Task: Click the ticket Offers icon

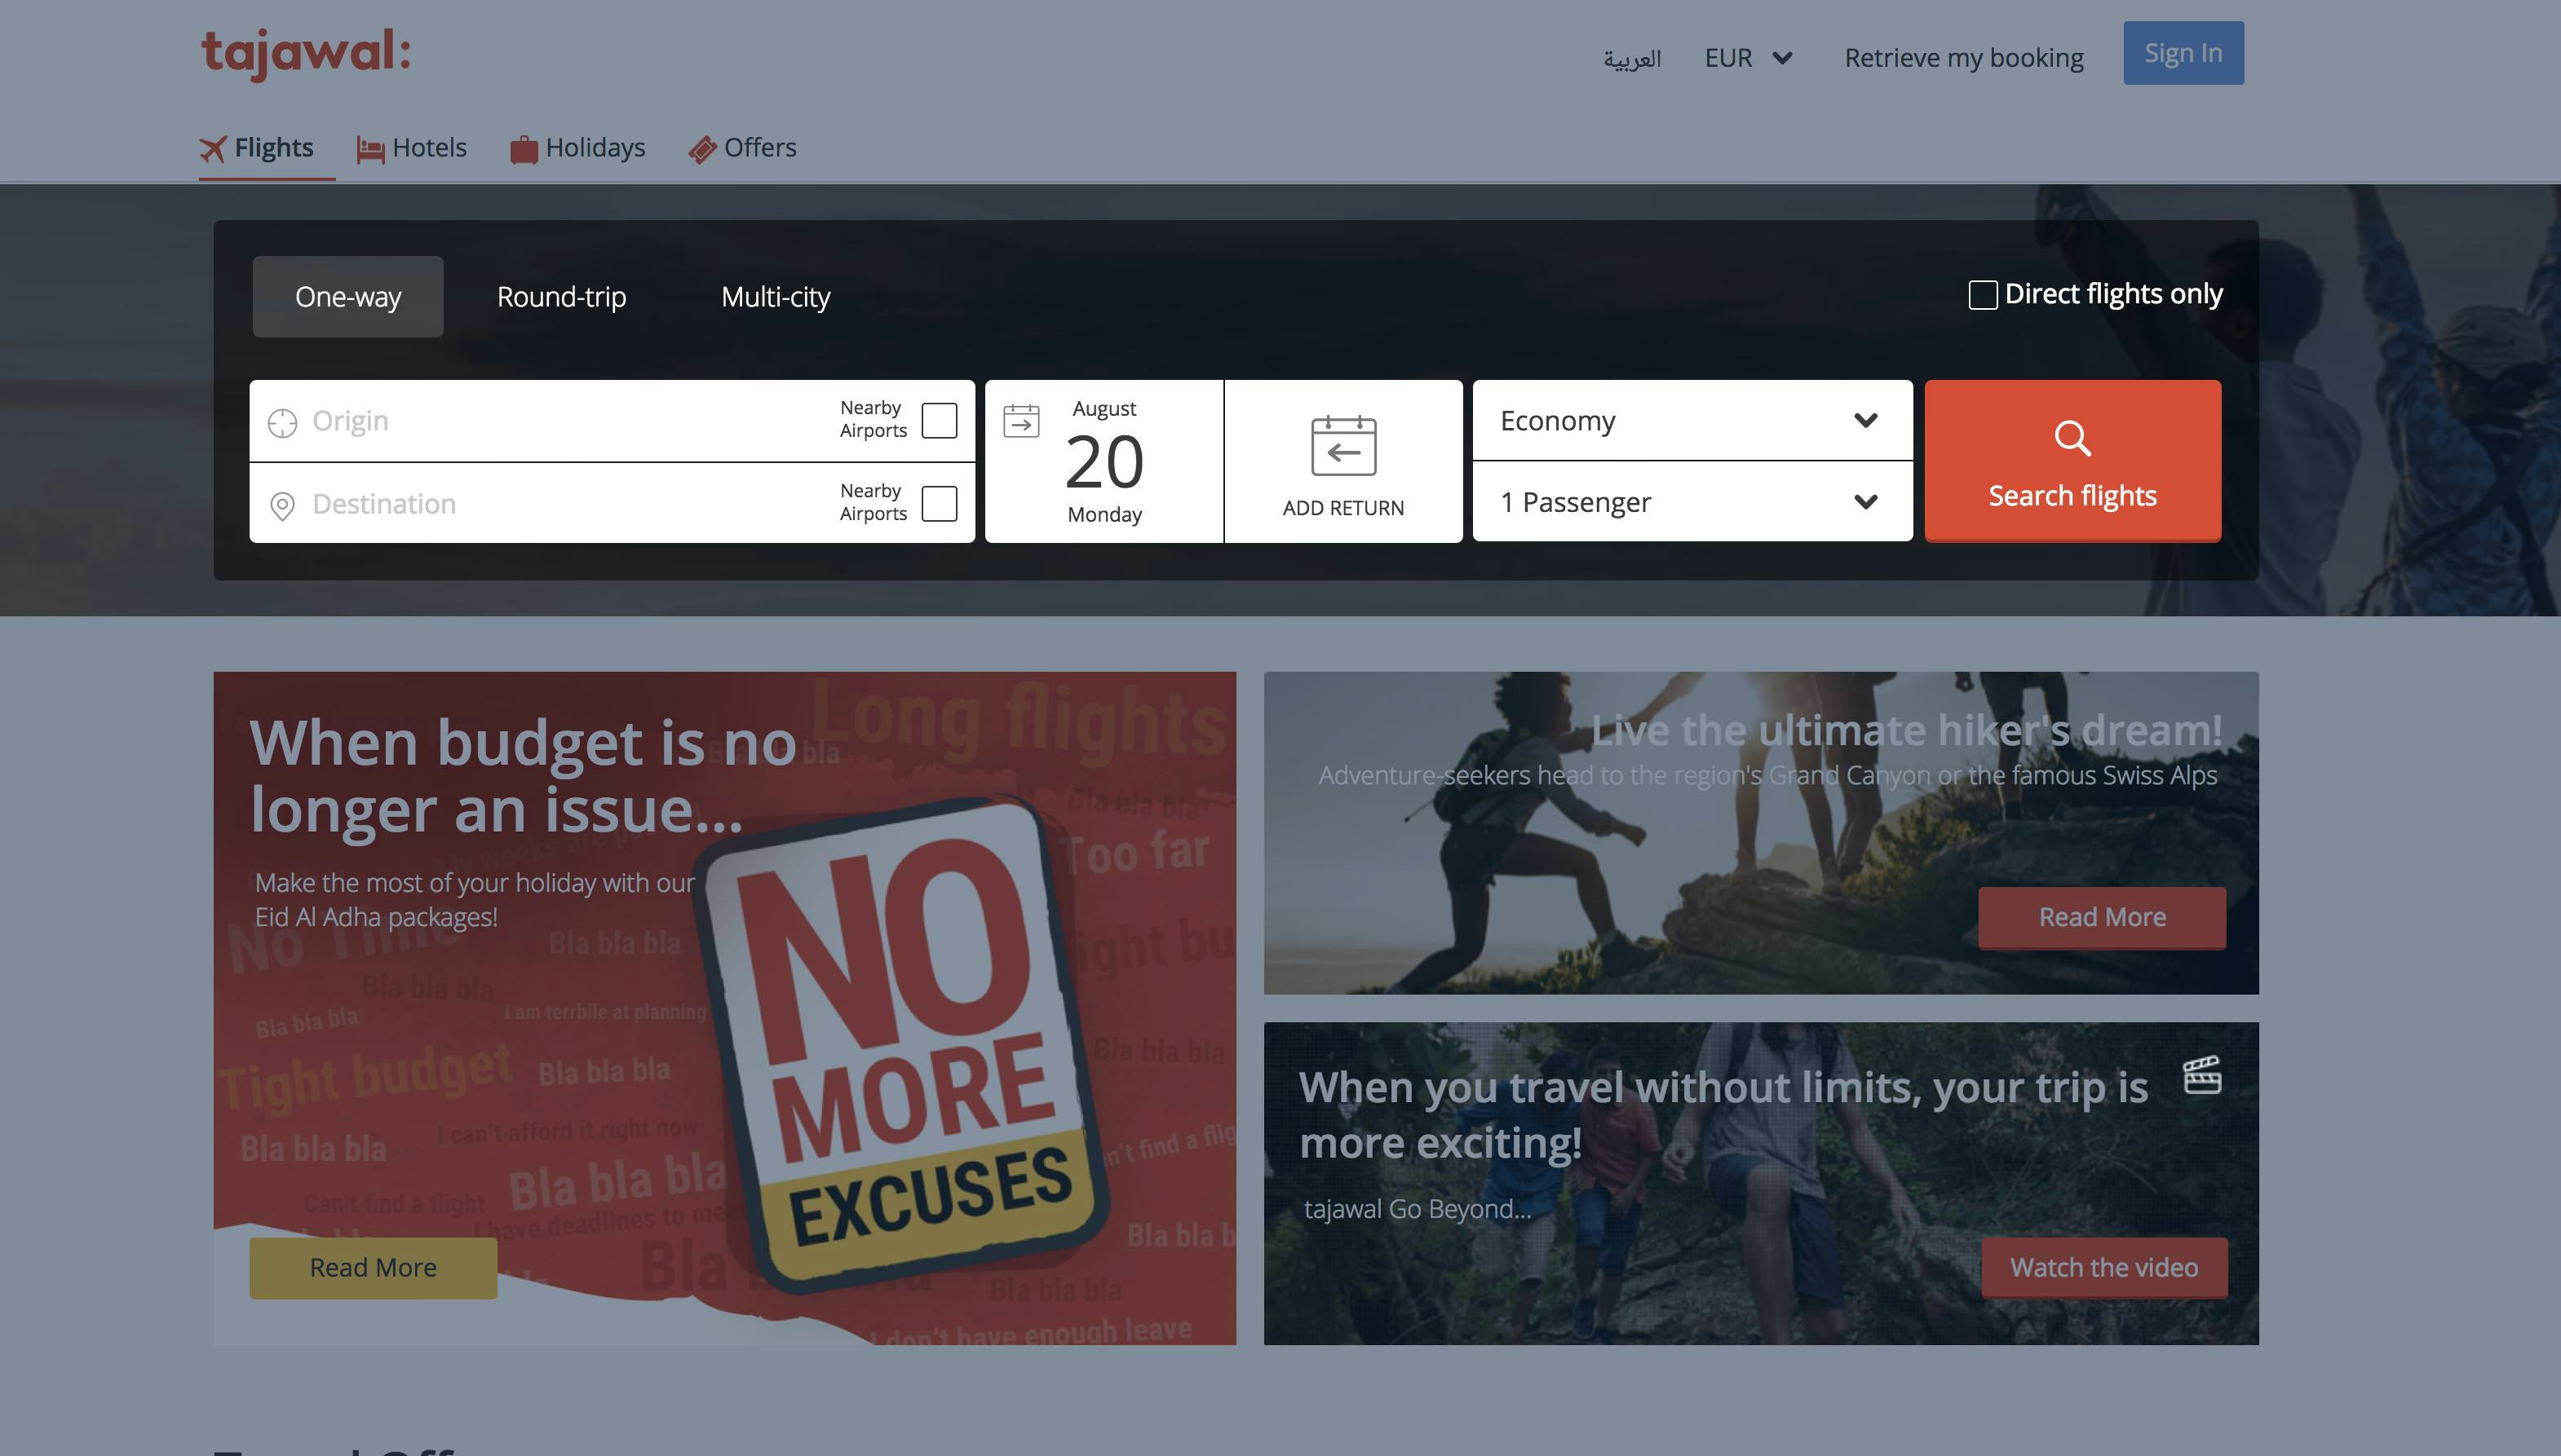Action: pyautogui.click(x=702, y=150)
